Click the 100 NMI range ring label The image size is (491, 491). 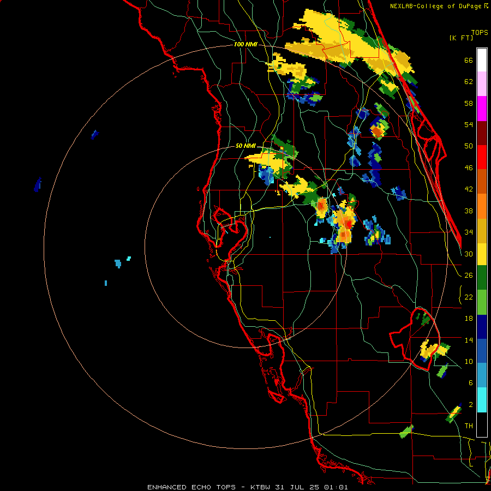[x=245, y=45]
